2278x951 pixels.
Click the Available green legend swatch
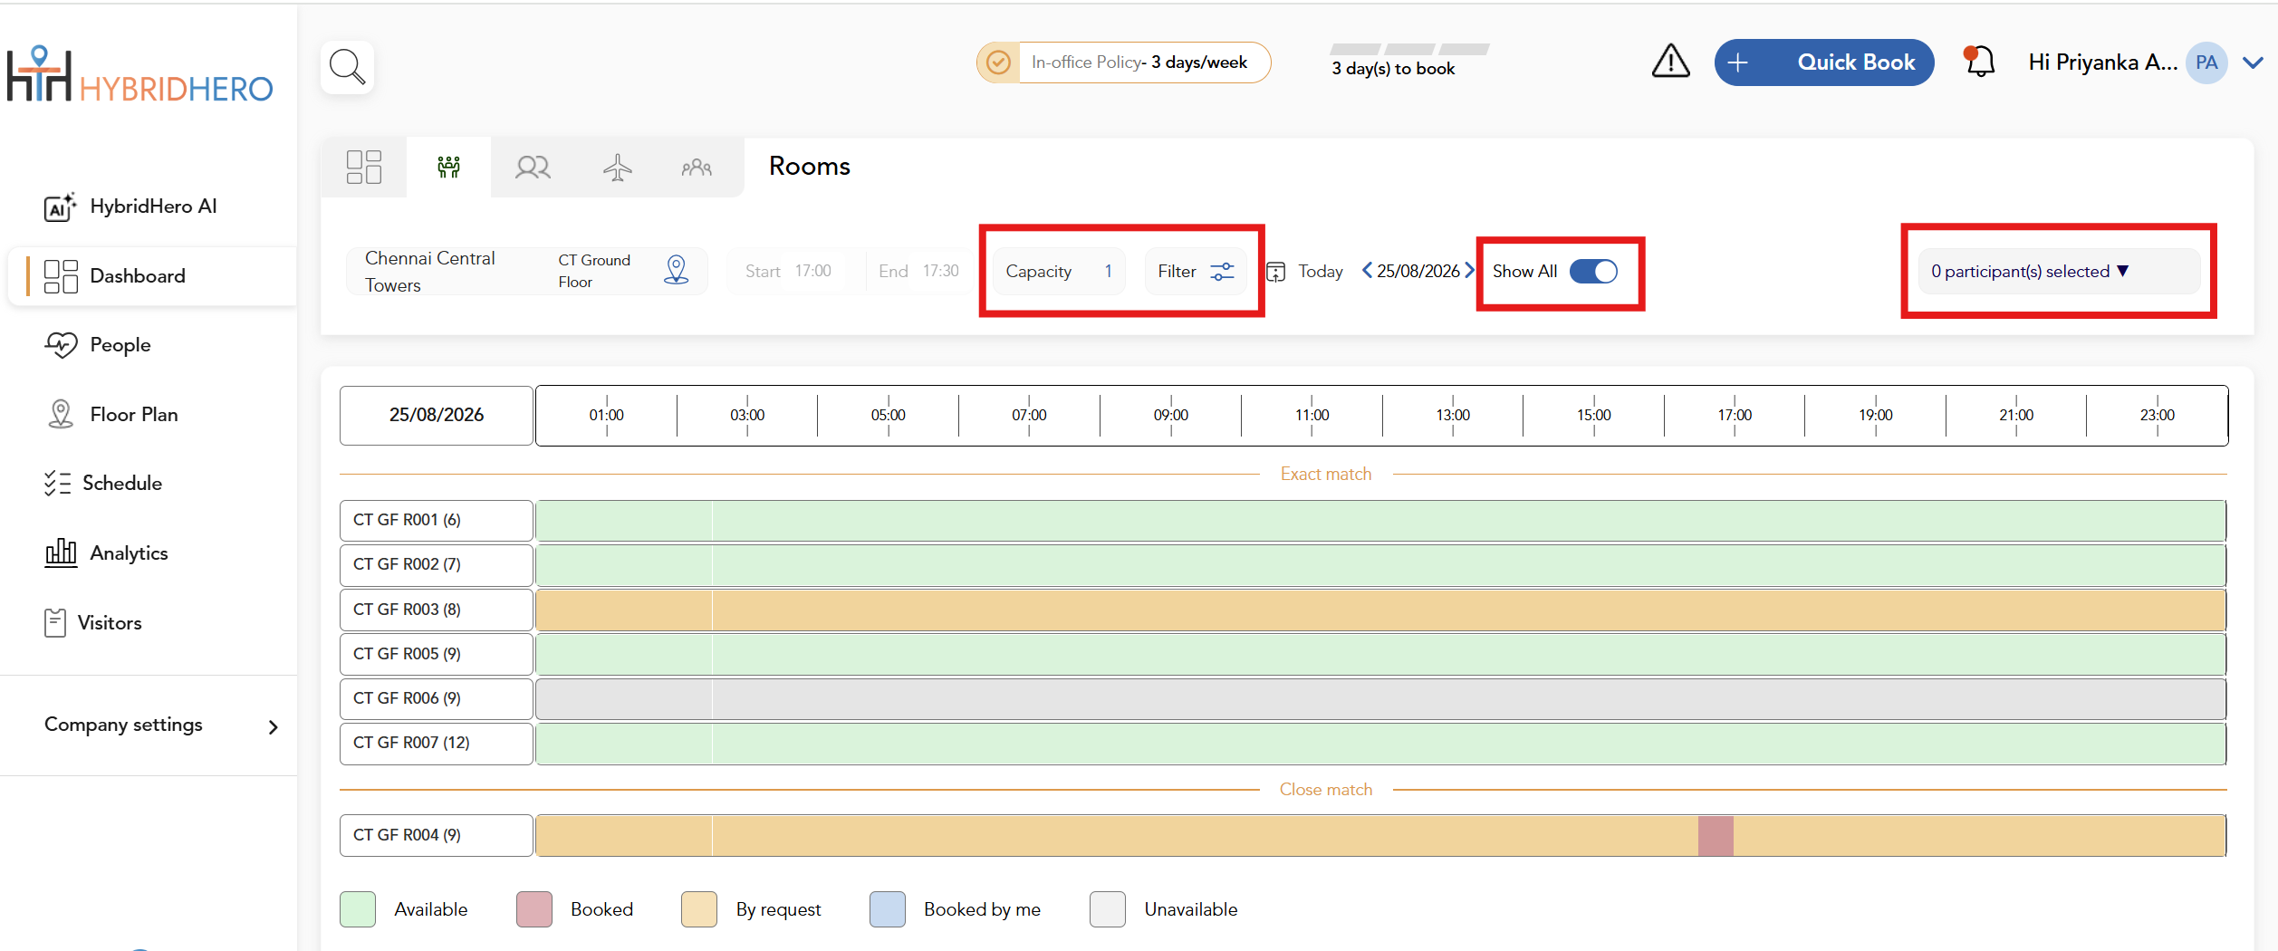[x=358, y=909]
